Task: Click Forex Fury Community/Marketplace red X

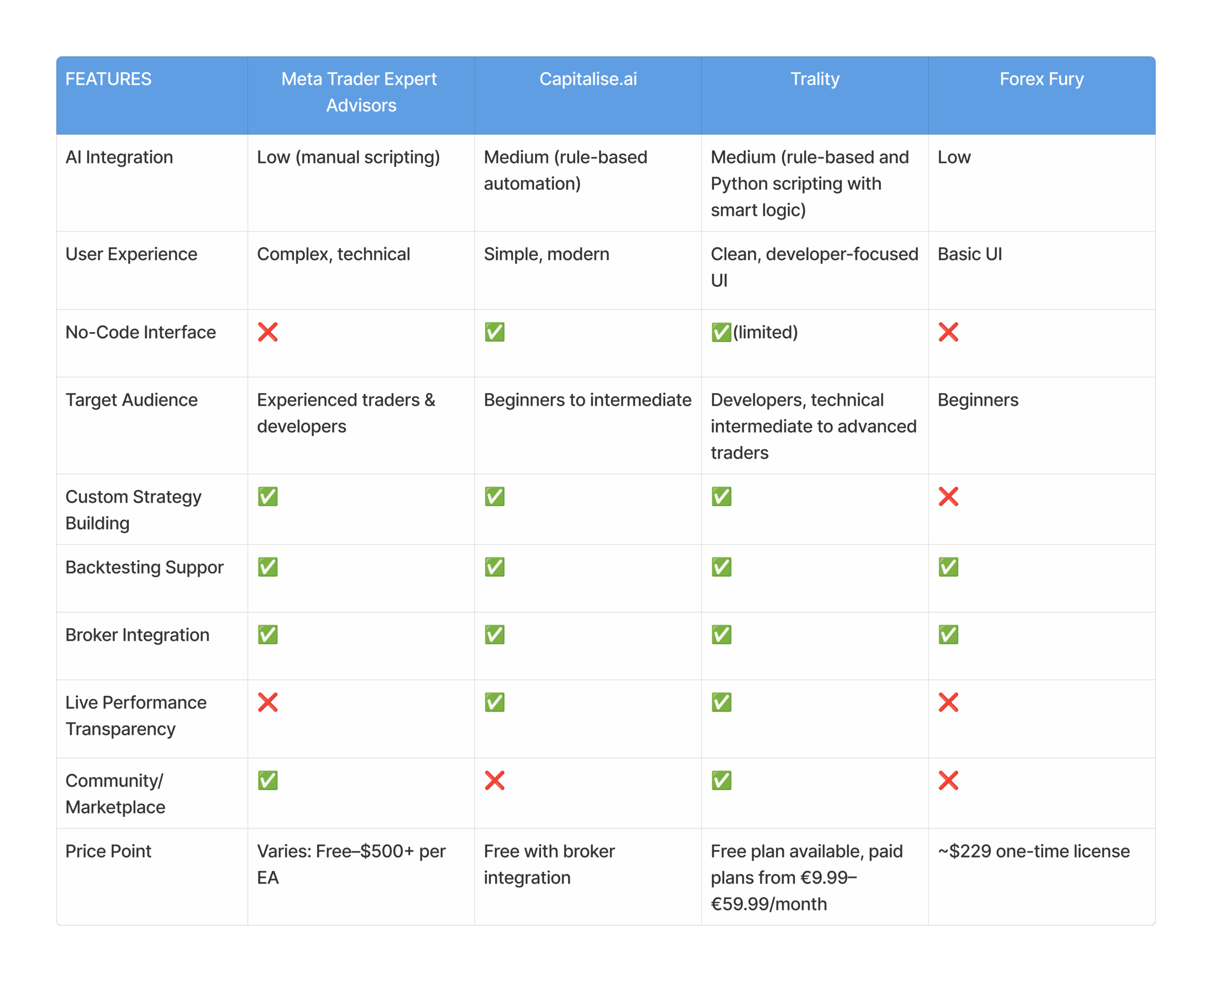Action: [x=948, y=781]
